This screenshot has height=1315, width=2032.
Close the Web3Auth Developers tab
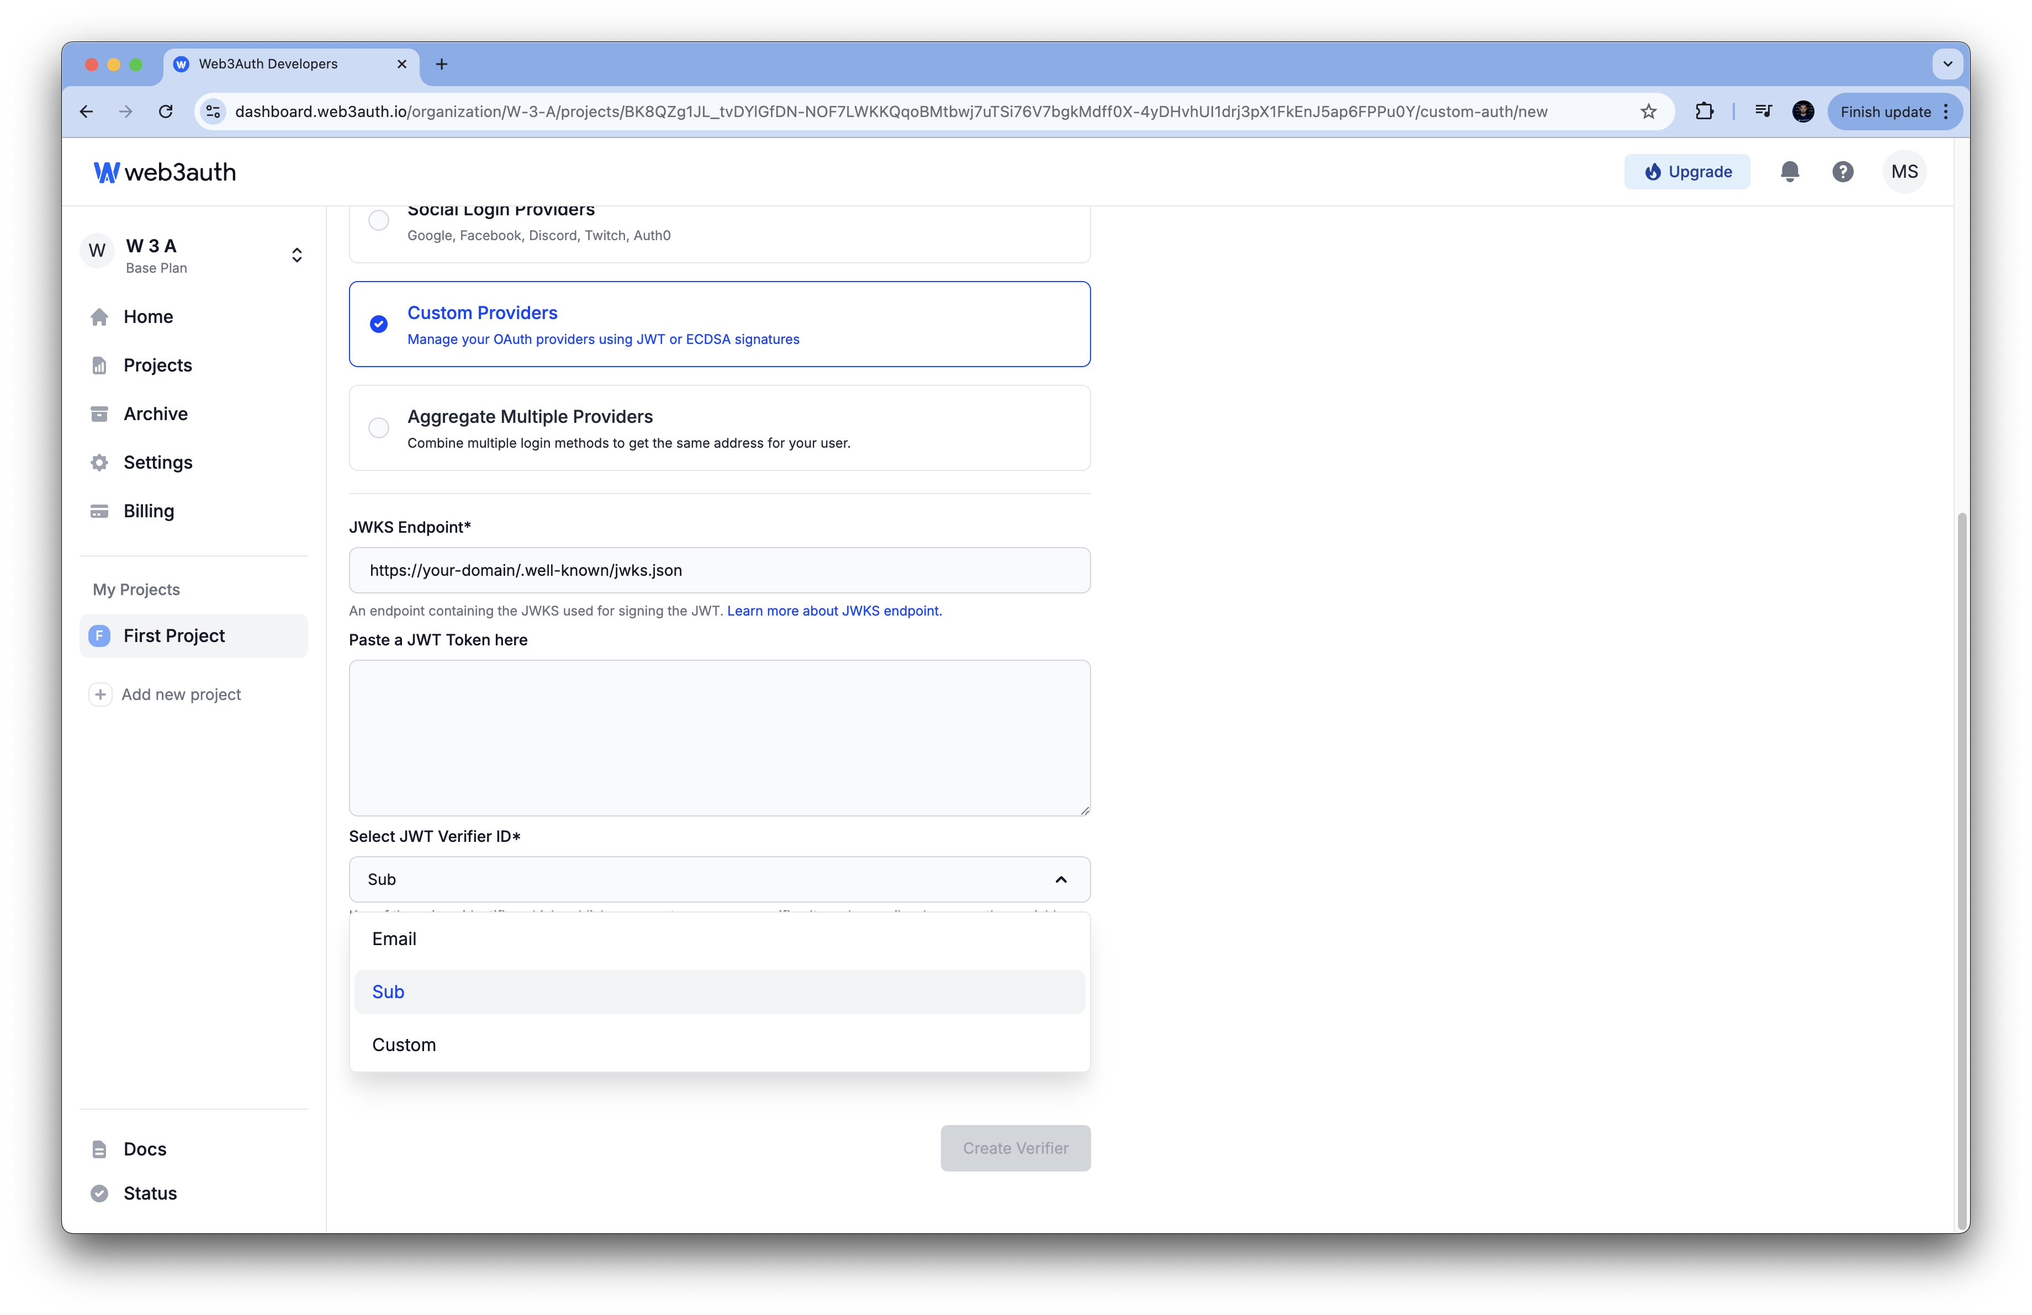[401, 64]
